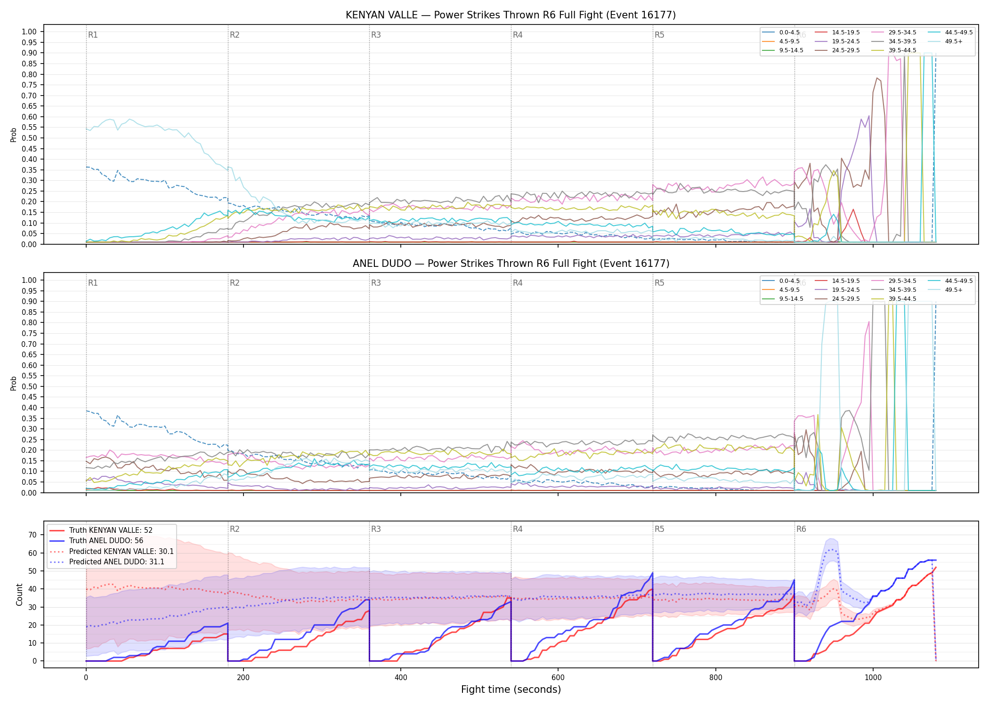Select the 49.5+ legend entry in top chart
Image resolution: width=989 pixels, height=706 pixels.
click(946, 41)
